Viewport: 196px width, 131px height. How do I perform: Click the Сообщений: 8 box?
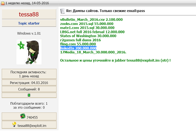(29, 89)
